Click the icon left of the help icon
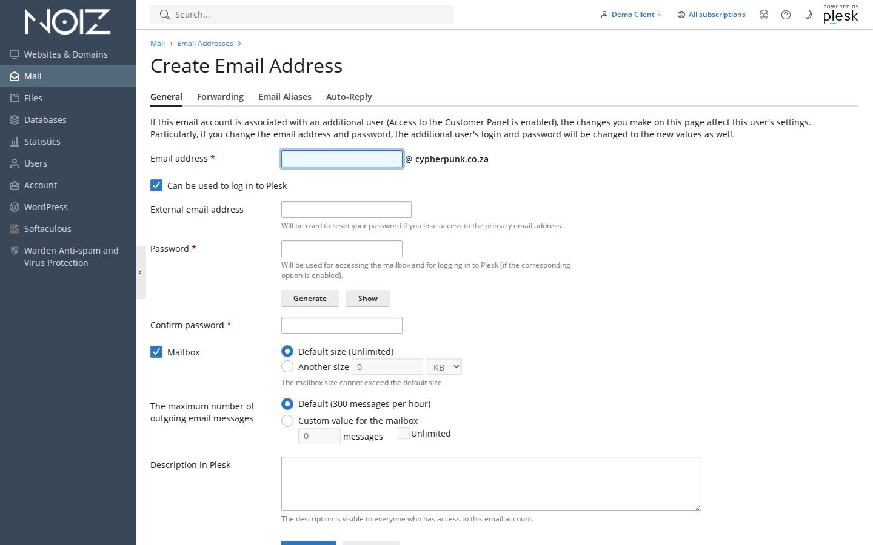Viewport: 873px width, 545px height. click(x=764, y=15)
